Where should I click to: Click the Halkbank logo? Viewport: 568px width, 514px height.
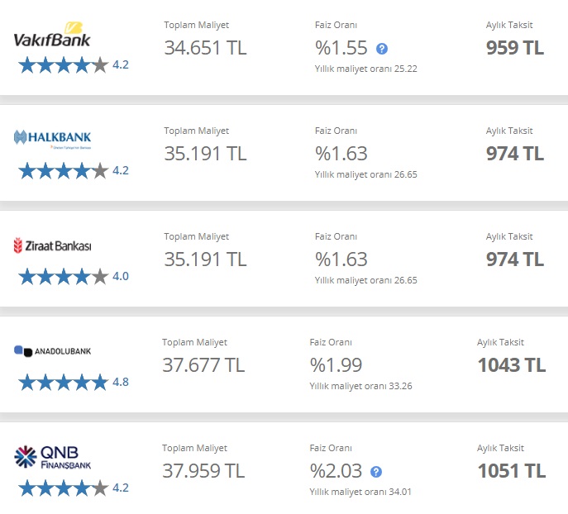coord(52,139)
